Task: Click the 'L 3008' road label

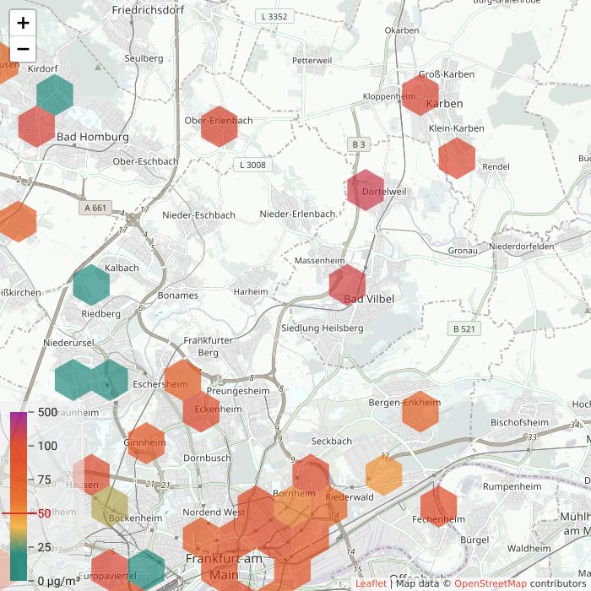Action: (252, 165)
